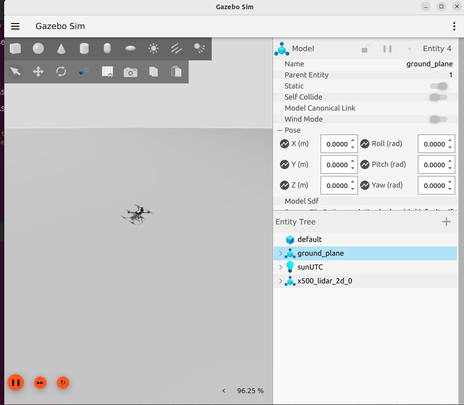The height and width of the screenshot is (405, 464).
Task: Activate the translate mode tool
Action: pyautogui.click(x=38, y=71)
